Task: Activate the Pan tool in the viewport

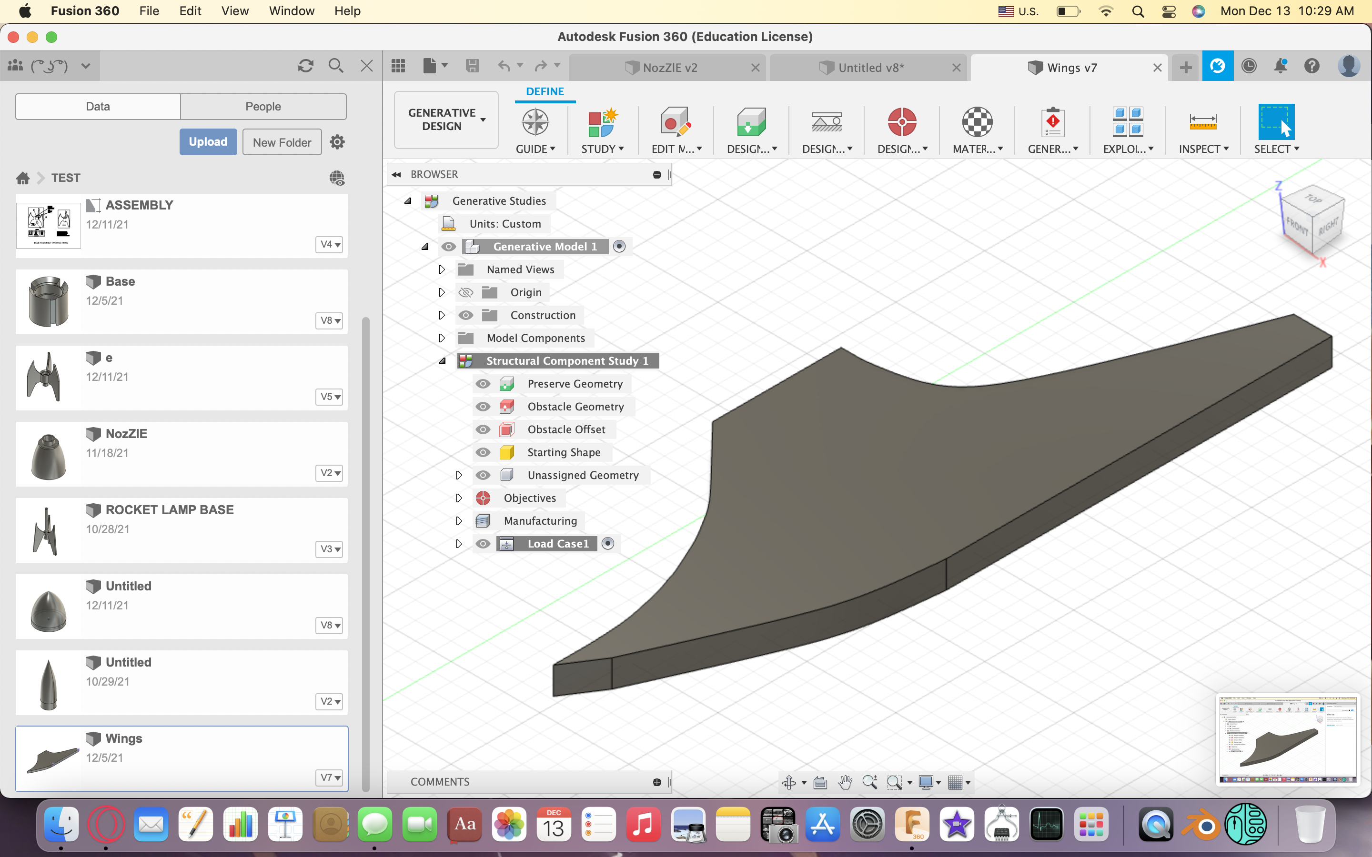Action: point(844,782)
